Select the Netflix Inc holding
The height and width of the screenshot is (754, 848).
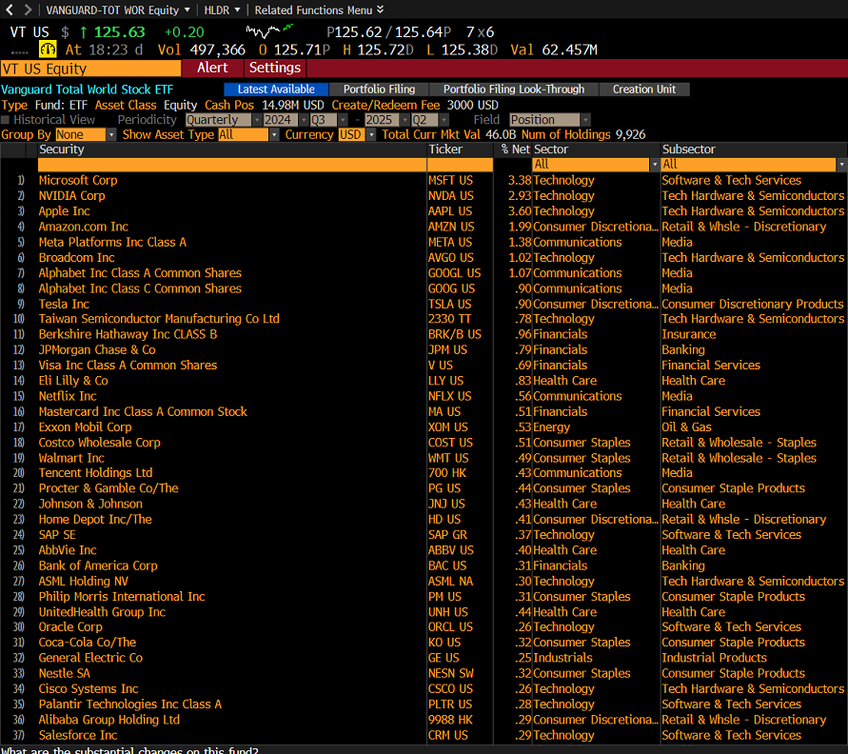pyautogui.click(x=68, y=396)
